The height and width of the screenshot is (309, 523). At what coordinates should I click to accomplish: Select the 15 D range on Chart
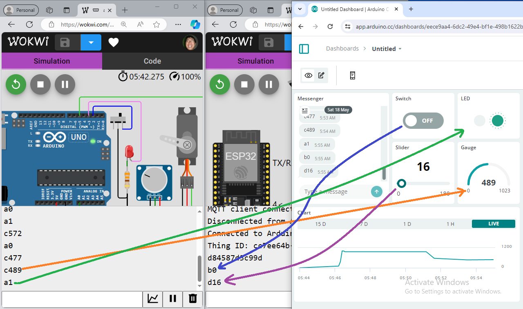(321, 224)
